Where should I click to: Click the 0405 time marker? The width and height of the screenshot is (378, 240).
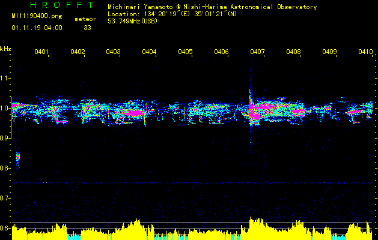tap(185, 52)
